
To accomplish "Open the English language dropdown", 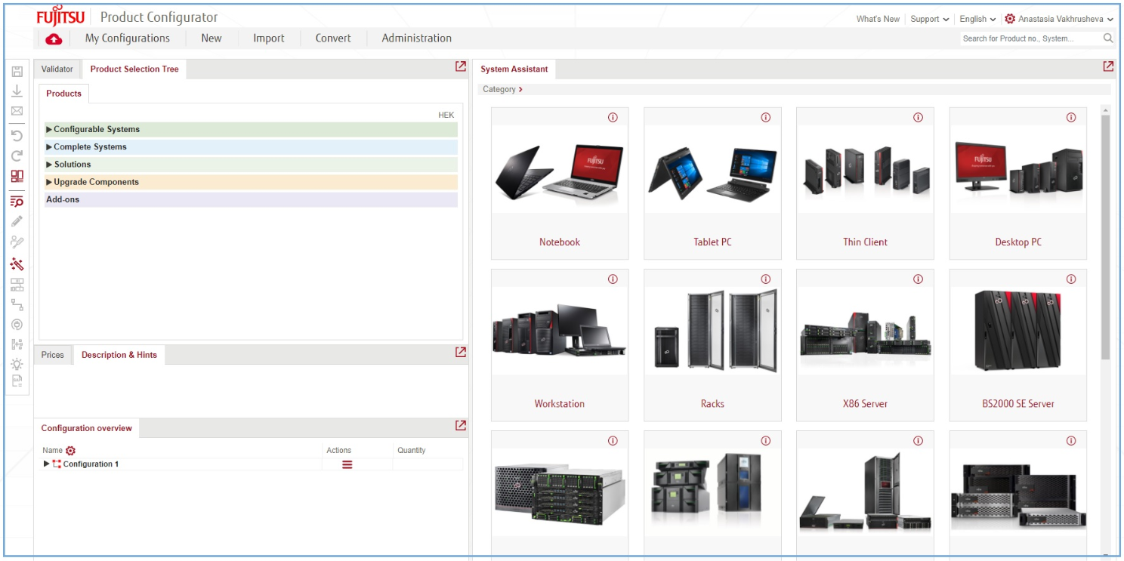I will click(x=977, y=19).
